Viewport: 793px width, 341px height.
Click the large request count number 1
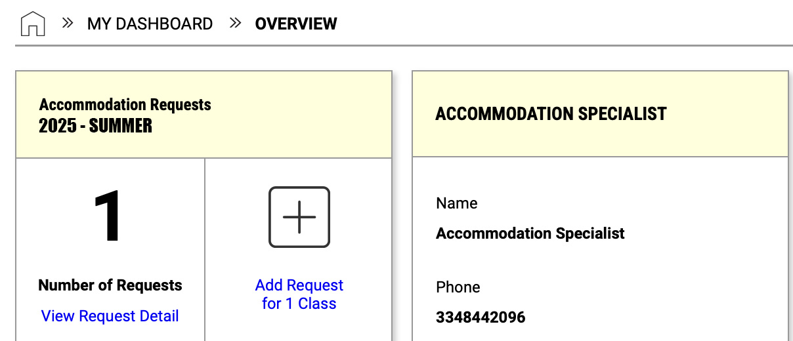[x=109, y=217]
